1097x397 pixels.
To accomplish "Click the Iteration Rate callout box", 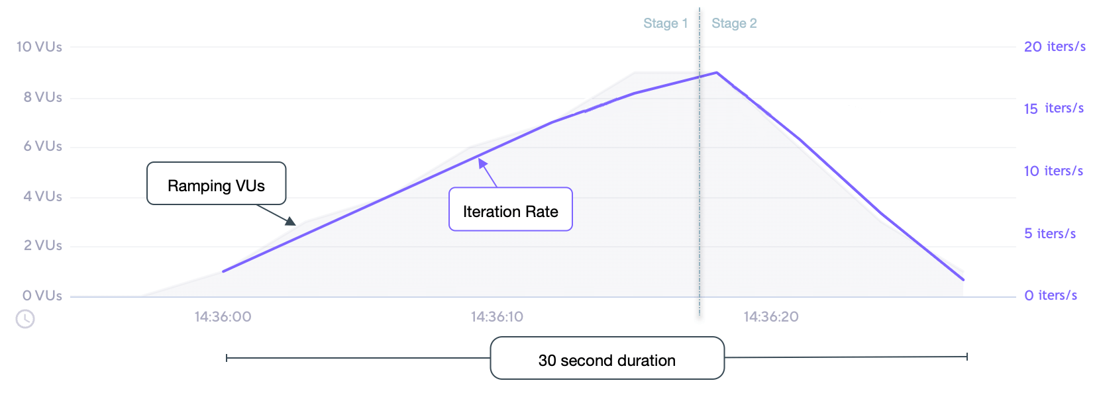I will coord(510,210).
